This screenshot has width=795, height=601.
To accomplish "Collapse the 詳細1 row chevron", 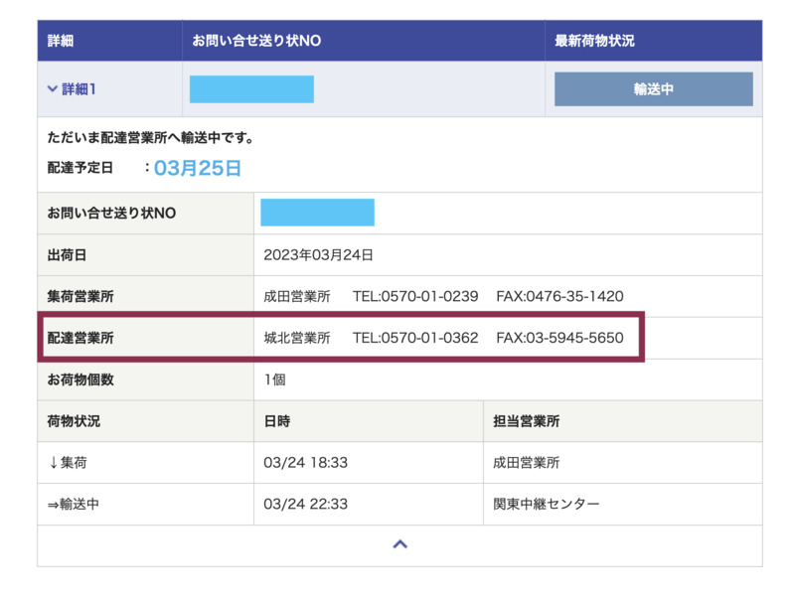I will (53, 89).
